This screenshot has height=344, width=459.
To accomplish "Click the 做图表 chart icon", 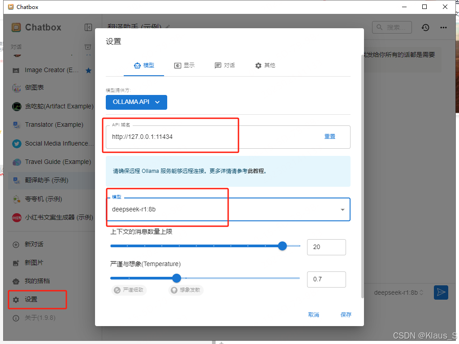I will coord(17,88).
